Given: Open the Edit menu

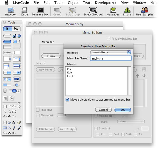Looking at the screenshot, I should pos(47,2).
